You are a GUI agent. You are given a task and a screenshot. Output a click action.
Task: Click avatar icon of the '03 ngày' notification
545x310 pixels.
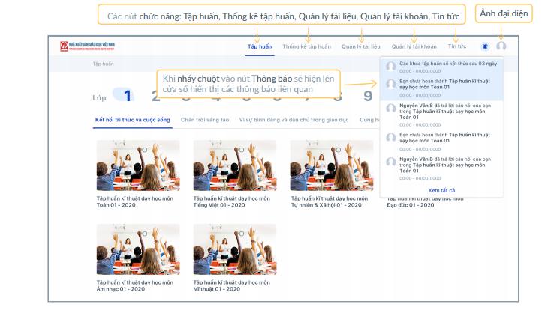pos(390,67)
